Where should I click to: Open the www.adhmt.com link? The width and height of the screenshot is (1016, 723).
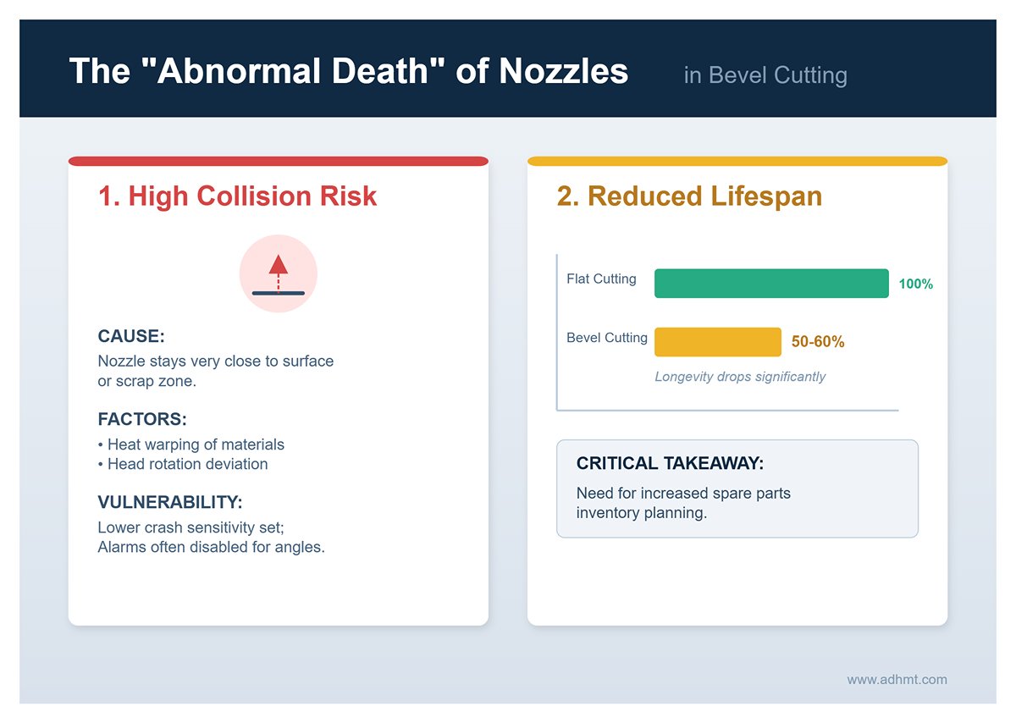coord(897,680)
